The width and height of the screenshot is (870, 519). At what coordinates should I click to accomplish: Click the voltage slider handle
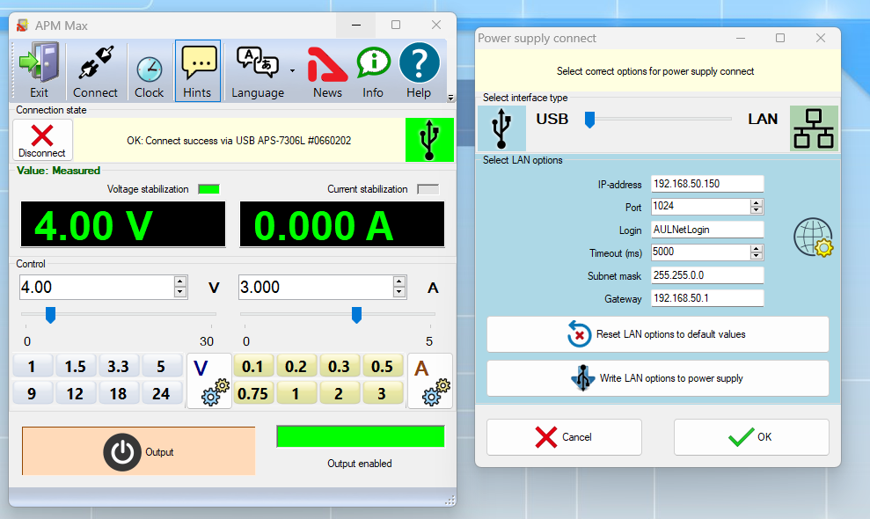(50, 315)
